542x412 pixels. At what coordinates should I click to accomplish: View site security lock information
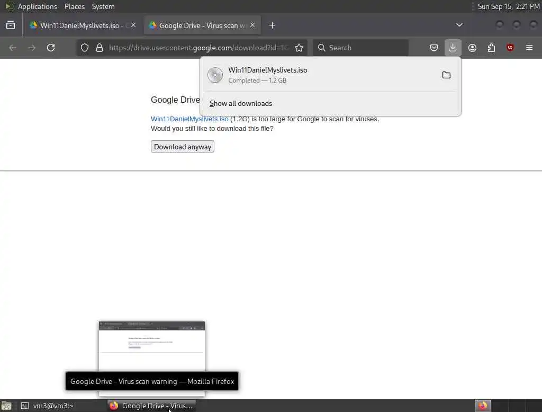(100, 48)
